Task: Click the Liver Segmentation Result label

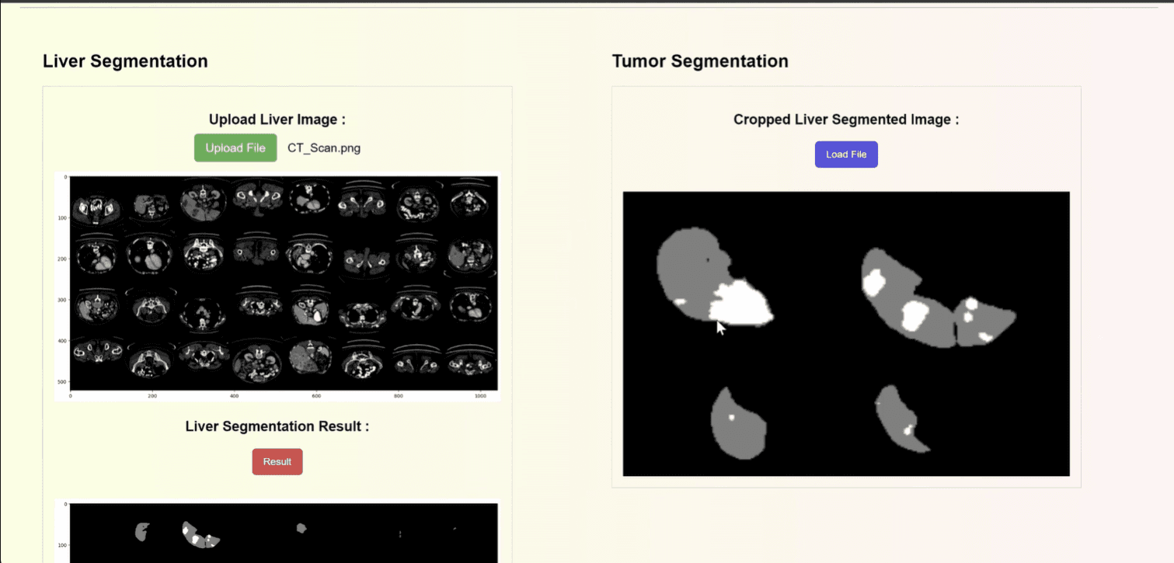Action: click(x=277, y=426)
